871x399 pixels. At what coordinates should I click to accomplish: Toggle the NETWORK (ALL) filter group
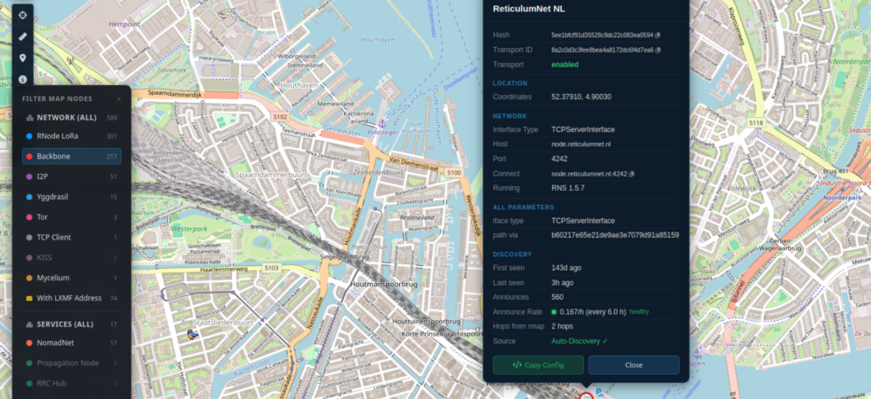pyautogui.click(x=72, y=117)
